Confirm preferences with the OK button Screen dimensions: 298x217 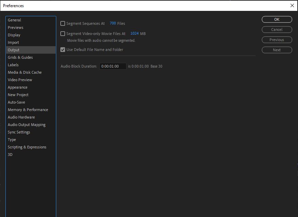pos(276,19)
